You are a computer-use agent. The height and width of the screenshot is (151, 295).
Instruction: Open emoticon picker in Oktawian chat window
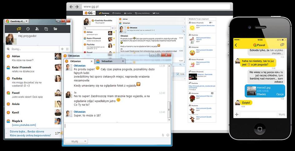tap(168, 135)
